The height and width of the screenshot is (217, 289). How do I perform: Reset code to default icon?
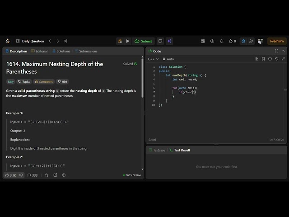(x=276, y=59)
